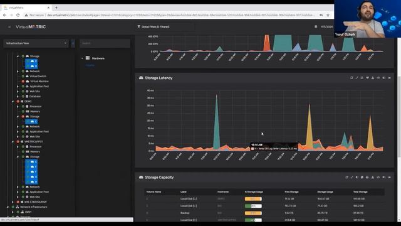Open the Infrastructure View dropdown
401x226 pixels.
tap(36, 43)
